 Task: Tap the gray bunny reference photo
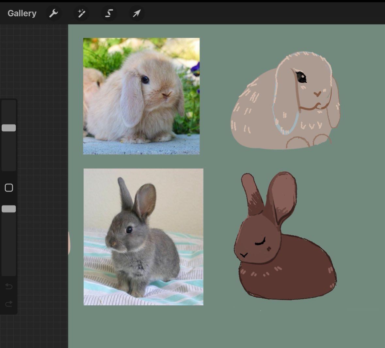pyautogui.click(x=143, y=237)
